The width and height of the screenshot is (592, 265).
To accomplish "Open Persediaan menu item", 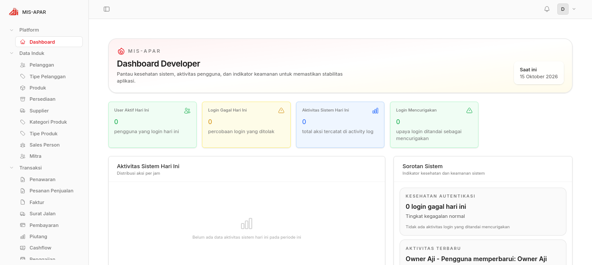I will pos(49,99).
